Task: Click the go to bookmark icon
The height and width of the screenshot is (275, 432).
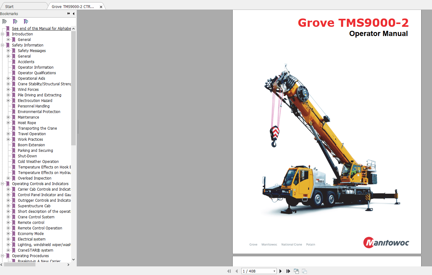Action: tap(26, 22)
